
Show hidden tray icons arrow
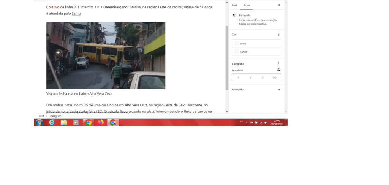[x=247, y=122]
